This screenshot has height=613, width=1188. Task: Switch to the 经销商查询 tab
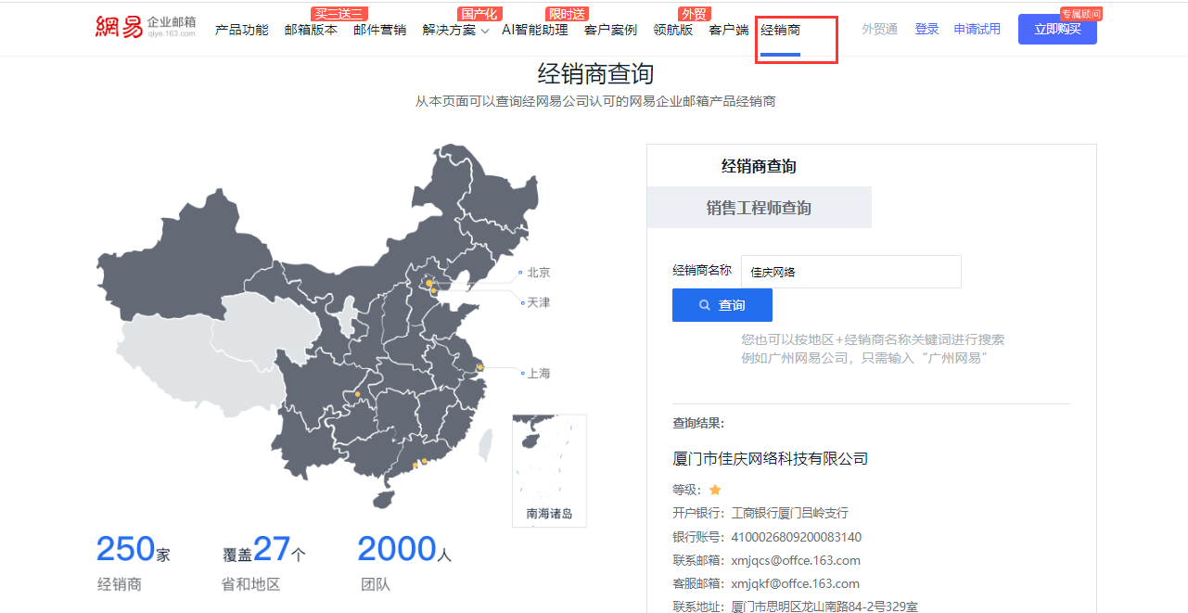pyautogui.click(x=759, y=167)
